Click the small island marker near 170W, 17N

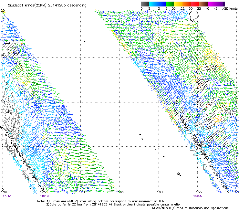pos(85,41)
